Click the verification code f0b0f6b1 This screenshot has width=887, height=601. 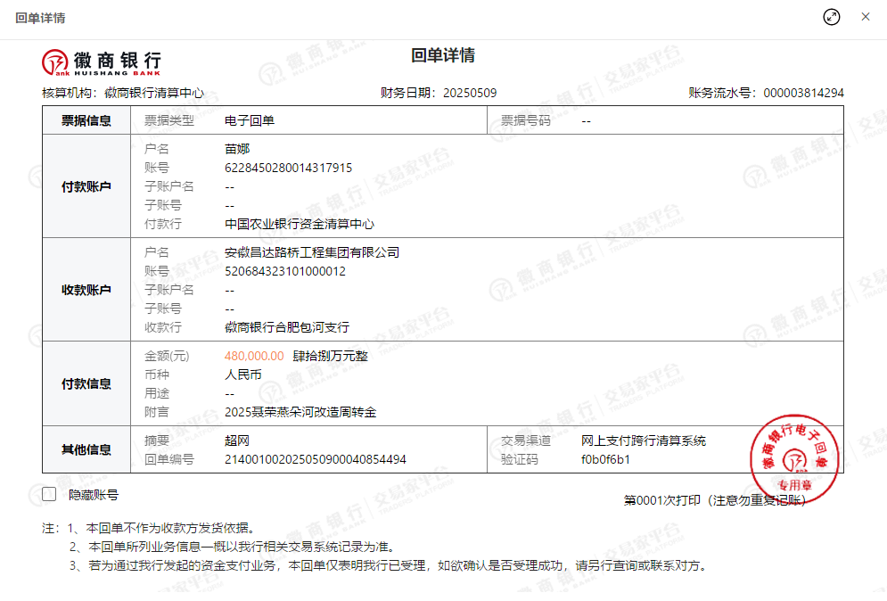(605, 459)
